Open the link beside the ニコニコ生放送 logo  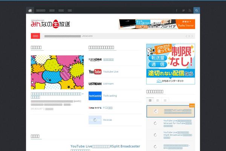(108, 60)
